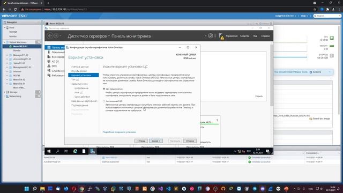343x193 pixels.
Task: Open Networking in the ESXi Navigator
Action: tap(15, 96)
